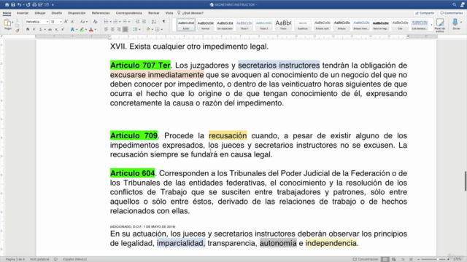Image resolution: width=467 pixels, height=262 pixels.
Task: Toggle Concentración focus mode
Action: coord(365,259)
